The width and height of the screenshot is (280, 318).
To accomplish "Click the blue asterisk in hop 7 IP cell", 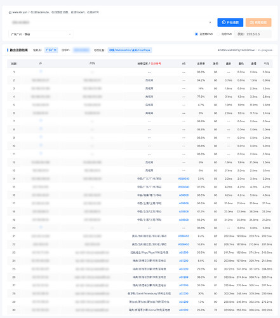I will click(41, 121).
